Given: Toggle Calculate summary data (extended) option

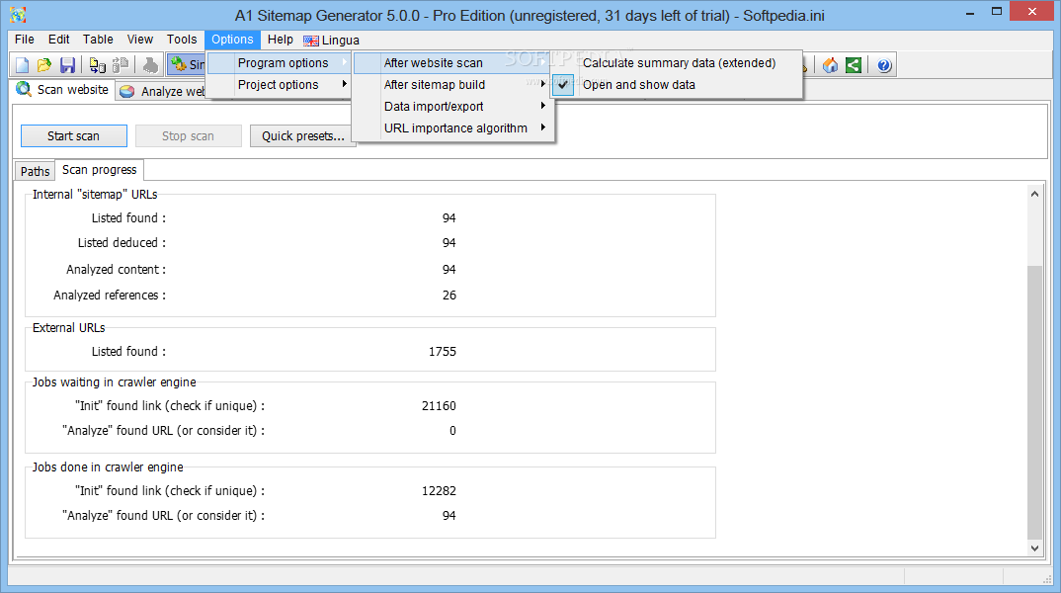Looking at the screenshot, I should click(679, 63).
